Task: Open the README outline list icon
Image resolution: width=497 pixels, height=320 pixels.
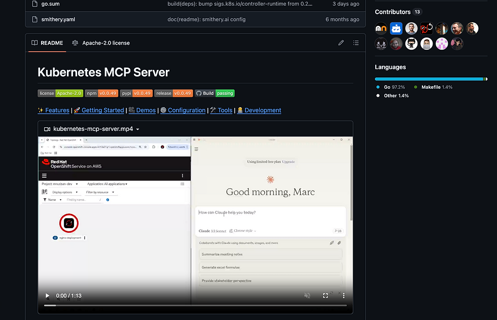Action: point(356,43)
